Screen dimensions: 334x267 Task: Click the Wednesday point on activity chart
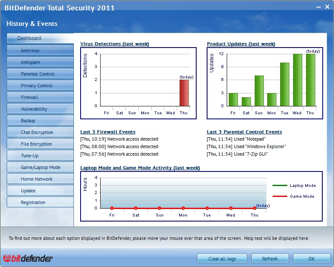tap(231, 208)
